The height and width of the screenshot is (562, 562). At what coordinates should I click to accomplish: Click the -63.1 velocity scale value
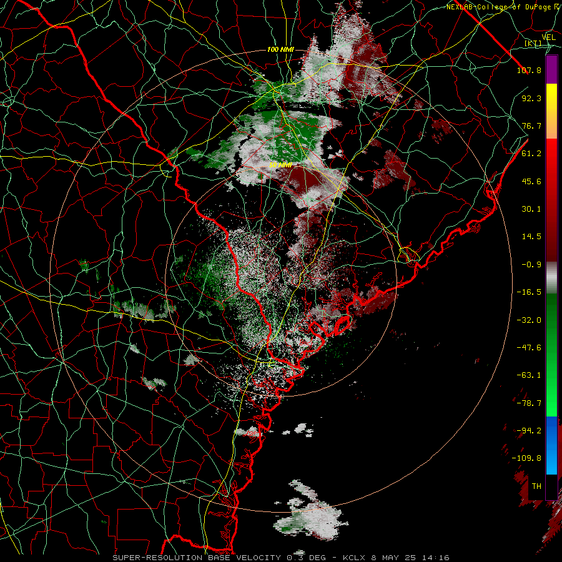[x=529, y=375]
